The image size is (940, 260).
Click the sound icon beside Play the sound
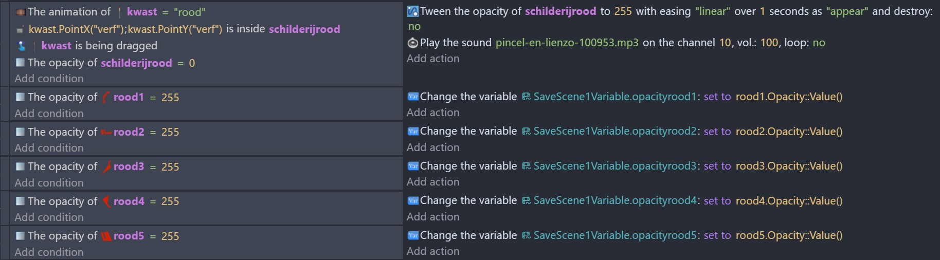click(412, 43)
